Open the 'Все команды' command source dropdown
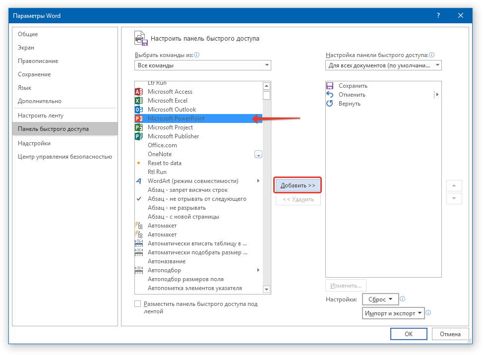Screen dimensions: 483x355 [202, 65]
